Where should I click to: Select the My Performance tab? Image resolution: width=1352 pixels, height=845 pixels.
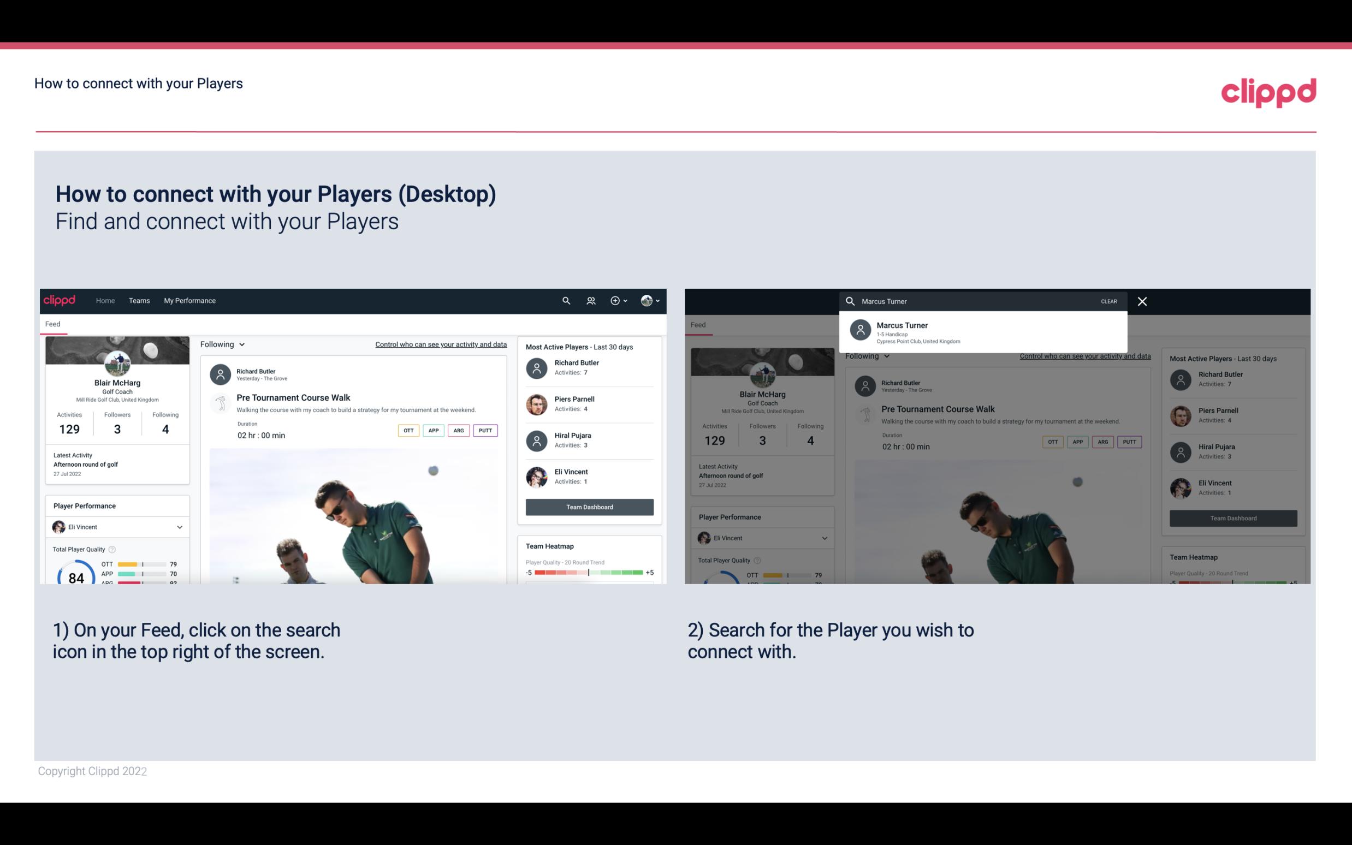click(189, 300)
